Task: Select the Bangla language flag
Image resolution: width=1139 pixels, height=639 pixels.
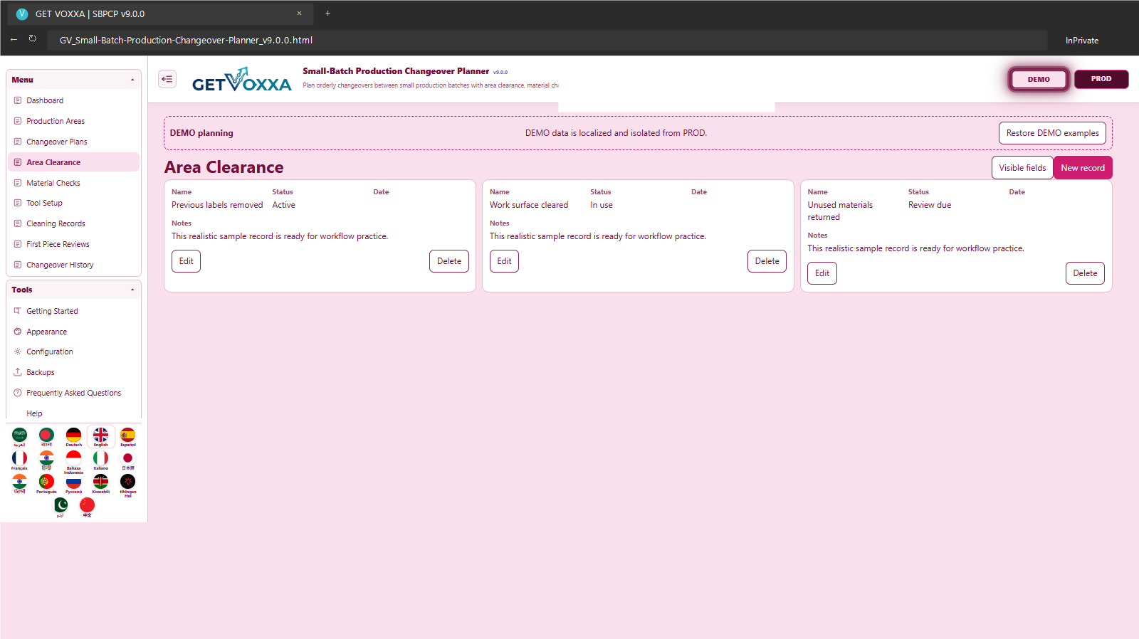Action: click(46, 437)
